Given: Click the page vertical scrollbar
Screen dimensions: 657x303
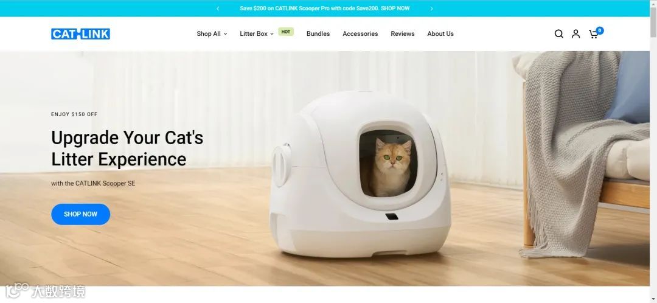Looking at the screenshot, I should (x=653, y=151).
